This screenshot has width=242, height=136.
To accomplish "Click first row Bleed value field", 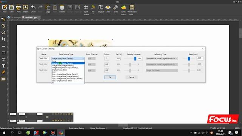I will coord(200,59).
